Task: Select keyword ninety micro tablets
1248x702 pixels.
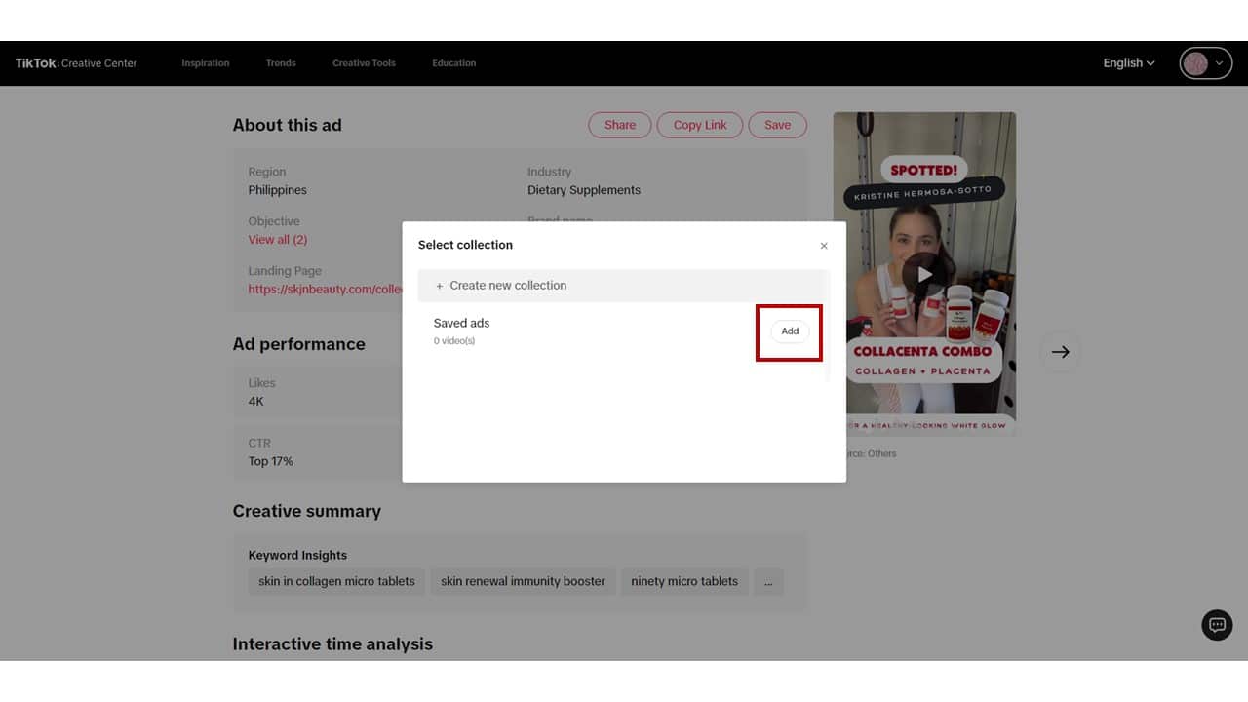Action: (x=684, y=582)
